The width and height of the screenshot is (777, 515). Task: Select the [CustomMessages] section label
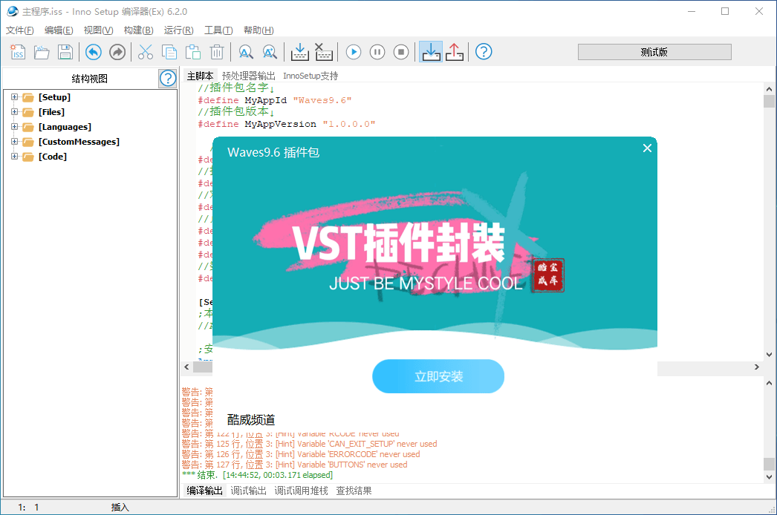click(x=79, y=142)
